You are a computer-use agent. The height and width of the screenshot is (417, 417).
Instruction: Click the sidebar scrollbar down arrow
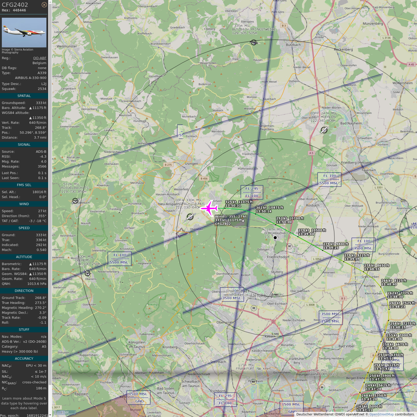point(50,415)
